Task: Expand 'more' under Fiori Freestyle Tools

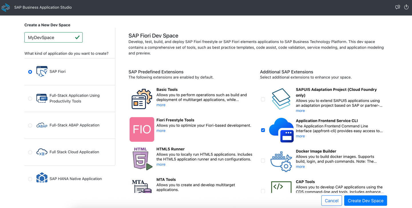Action: (161, 131)
